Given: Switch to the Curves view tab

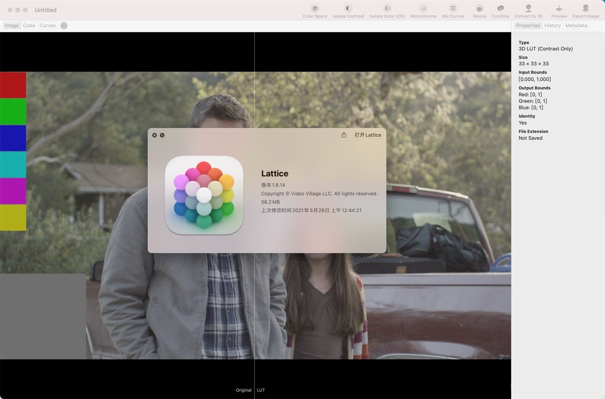Looking at the screenshot, I should tap(47, 26).
